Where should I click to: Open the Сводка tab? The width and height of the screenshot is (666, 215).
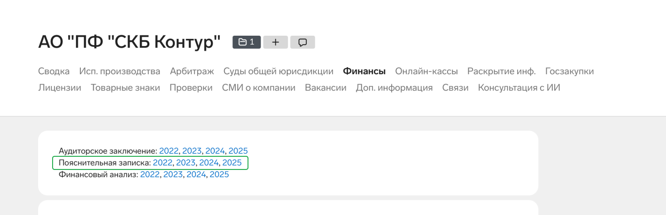(54, 71)
